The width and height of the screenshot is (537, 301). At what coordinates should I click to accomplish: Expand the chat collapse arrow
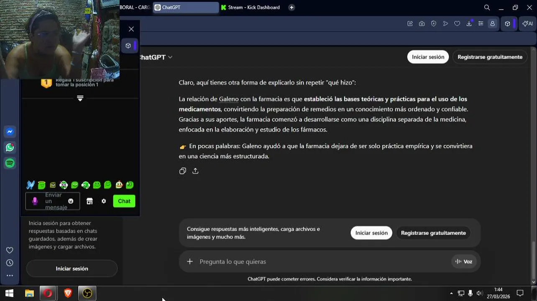point(80,98)
